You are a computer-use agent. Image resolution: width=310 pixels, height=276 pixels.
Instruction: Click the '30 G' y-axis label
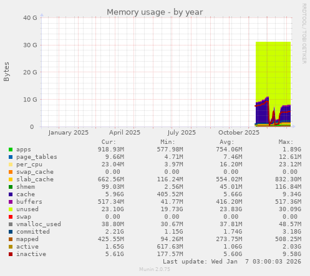(30, 45)
